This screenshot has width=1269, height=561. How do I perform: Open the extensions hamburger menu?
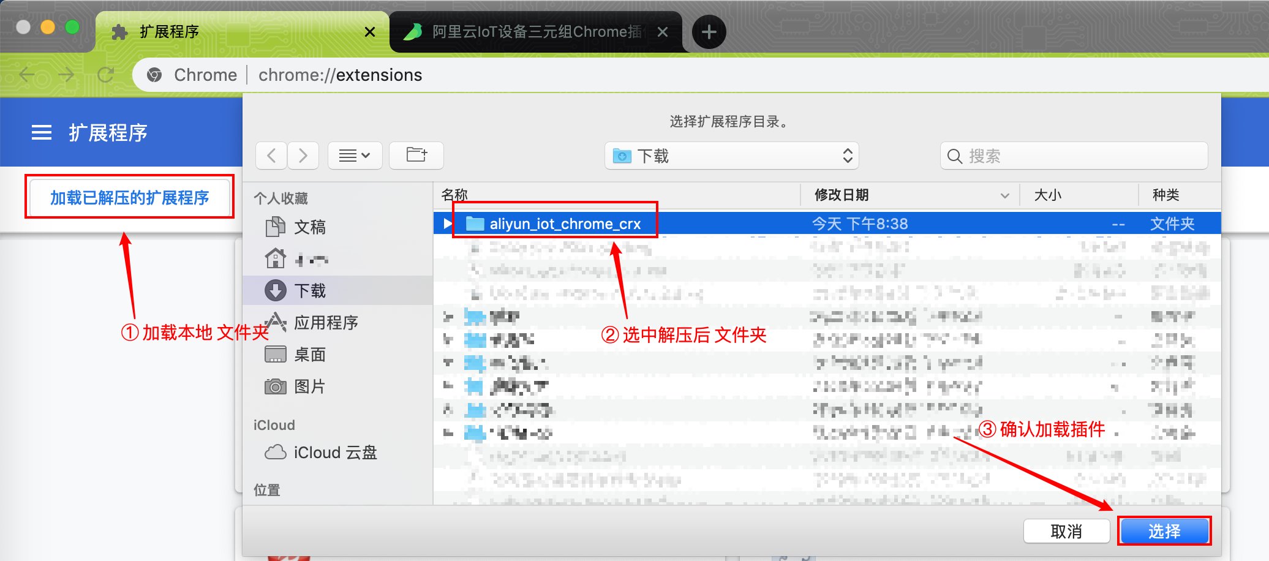(42, 132)
